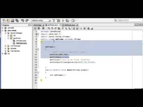The height and width of the screenshot is (107, 143).
Task: Click the Open Project toolbar icon
Action: (x=13, y=21)
